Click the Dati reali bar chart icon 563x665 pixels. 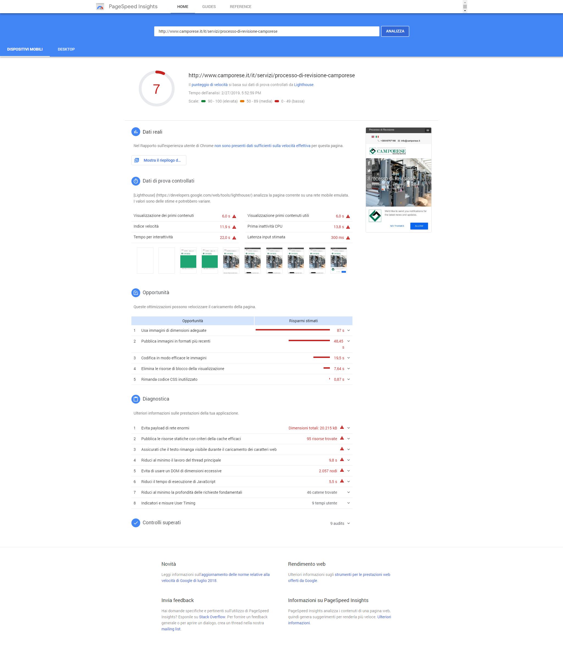click(x=136, y=132)
